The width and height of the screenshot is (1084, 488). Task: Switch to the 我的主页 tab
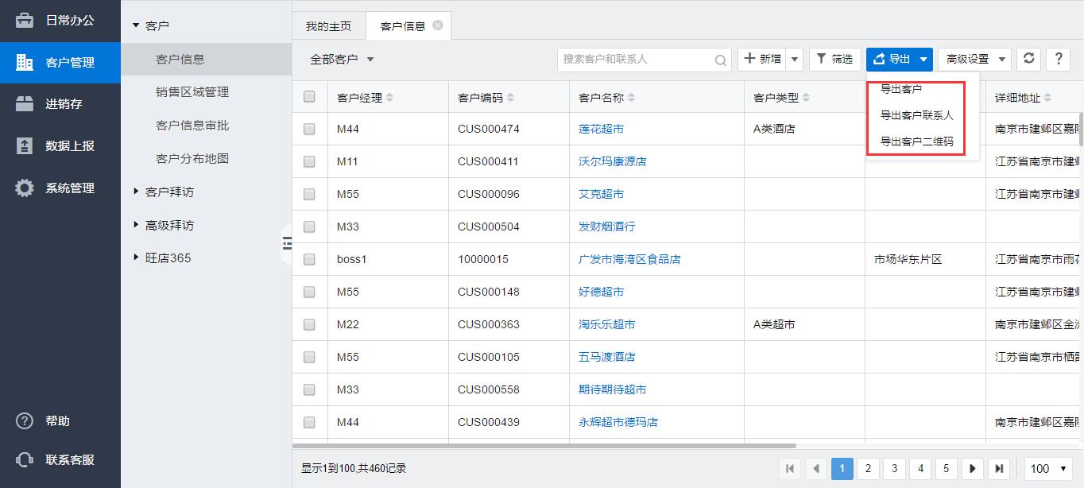[x=328, y=26]
